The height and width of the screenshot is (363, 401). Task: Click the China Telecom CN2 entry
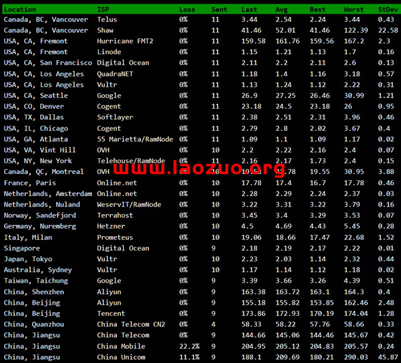(131, 324)
